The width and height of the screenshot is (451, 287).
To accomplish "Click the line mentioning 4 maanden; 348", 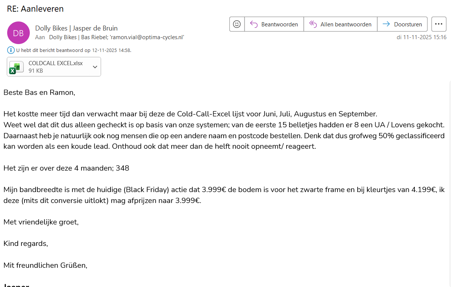I will [66, 168].
